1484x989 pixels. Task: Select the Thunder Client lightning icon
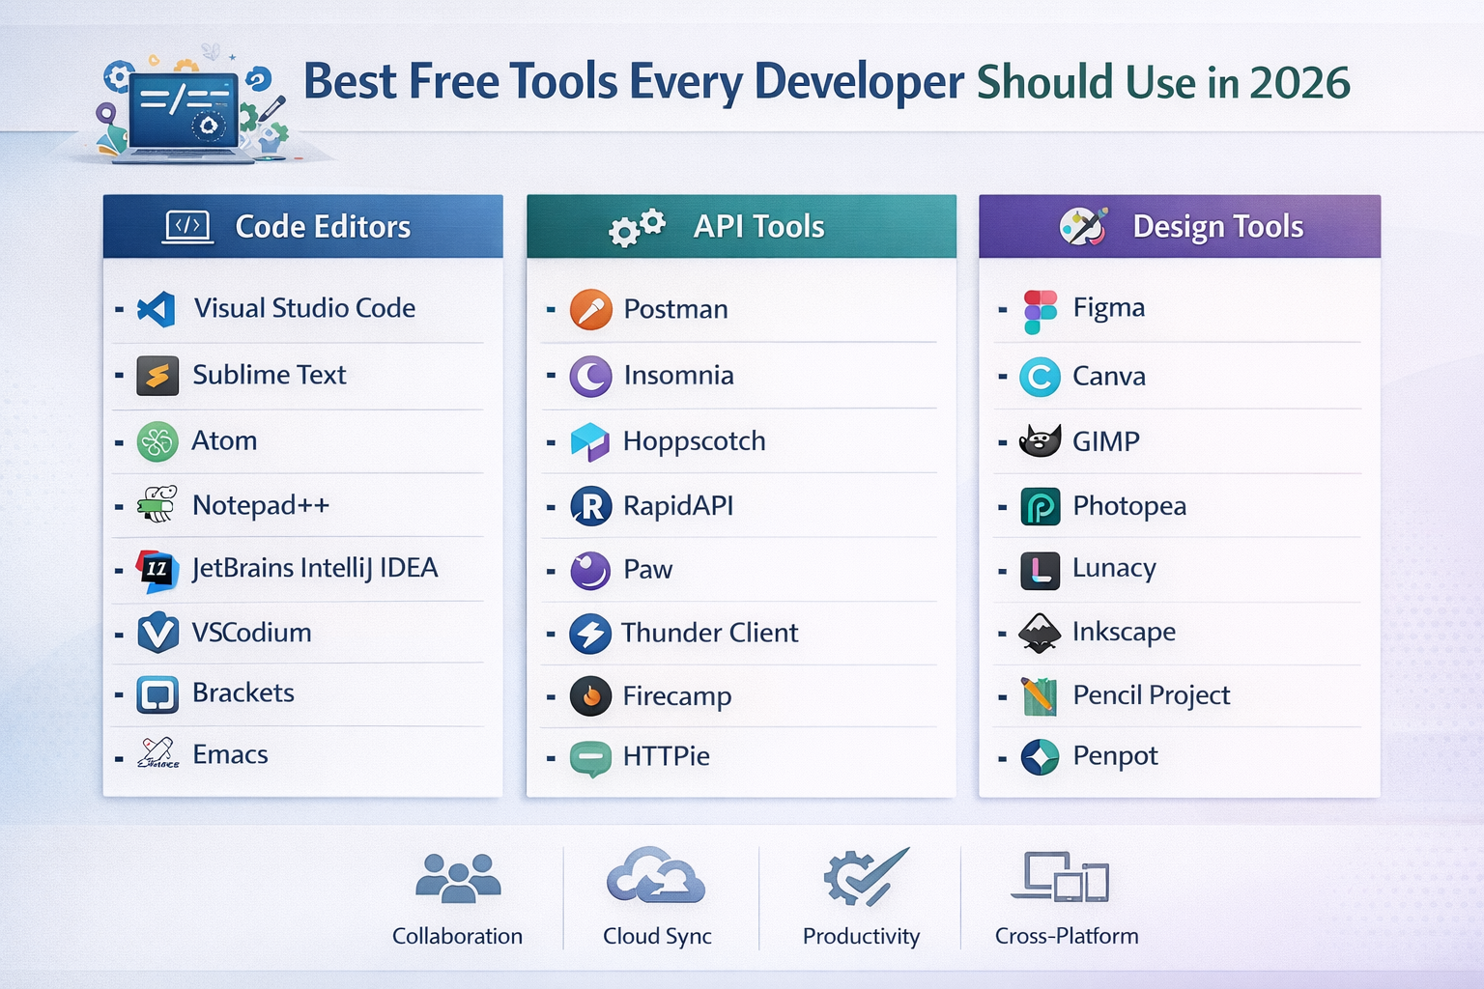[x=590, y=633]
